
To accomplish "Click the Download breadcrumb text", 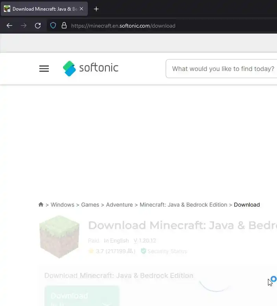I will tap(247, 205).
